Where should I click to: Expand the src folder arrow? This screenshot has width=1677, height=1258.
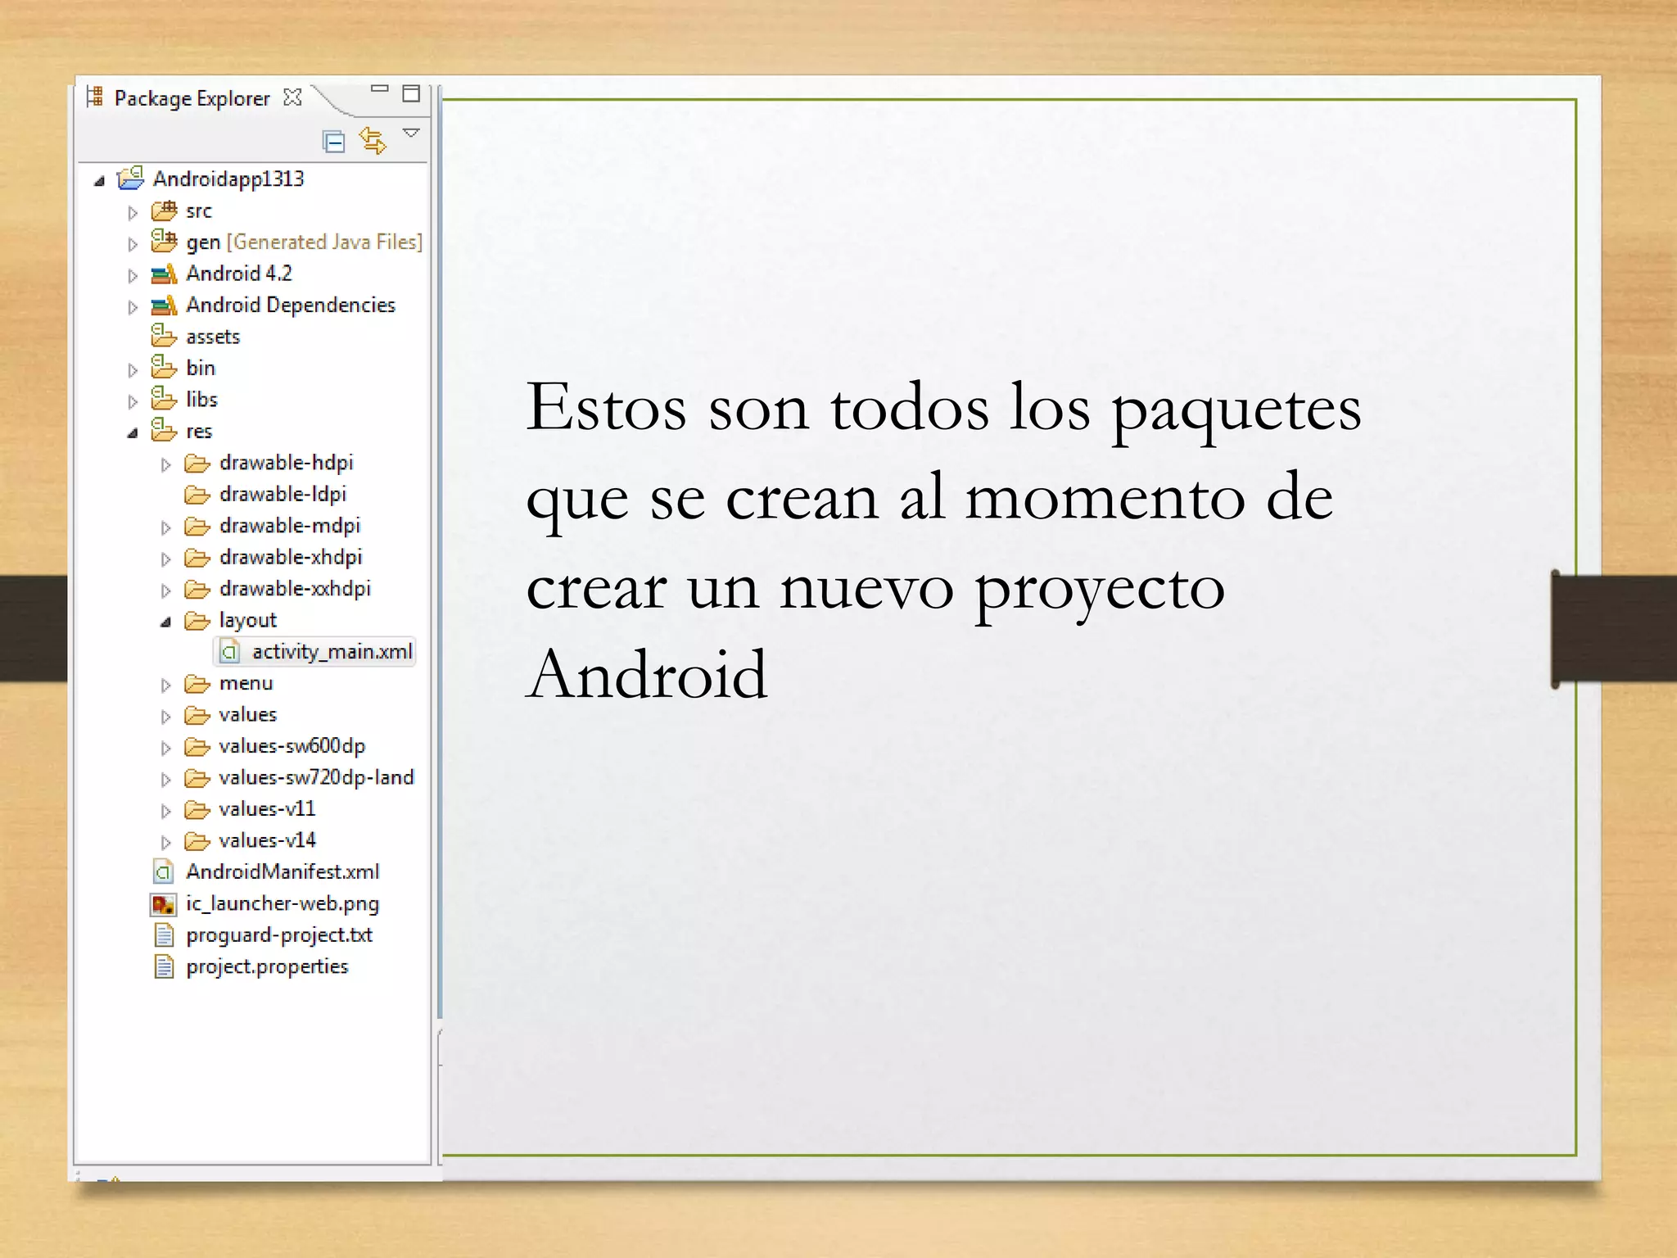click(133, 213)
